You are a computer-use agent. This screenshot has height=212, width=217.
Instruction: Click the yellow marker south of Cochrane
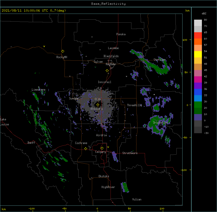tap(86, 149)
